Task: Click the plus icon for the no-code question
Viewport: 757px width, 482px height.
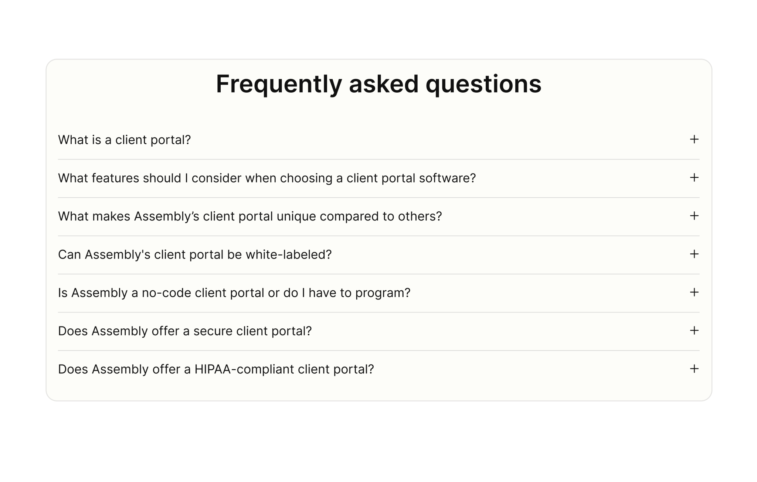Action: [694, 293]
